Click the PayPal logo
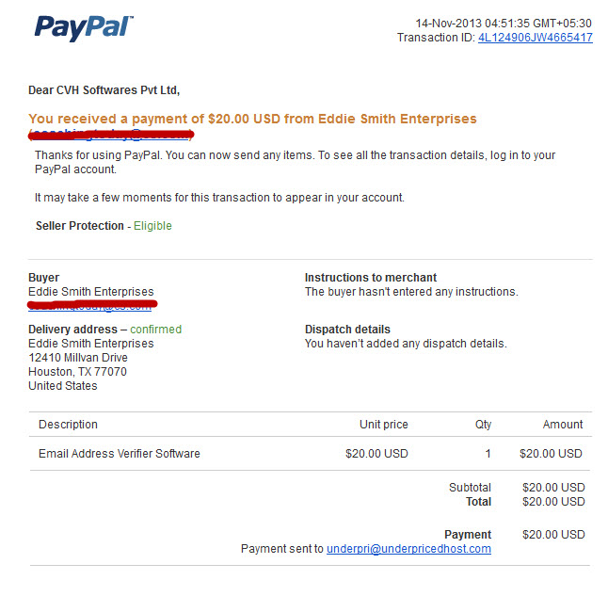This screenshot has width=608, height=596. pos(84,28)
